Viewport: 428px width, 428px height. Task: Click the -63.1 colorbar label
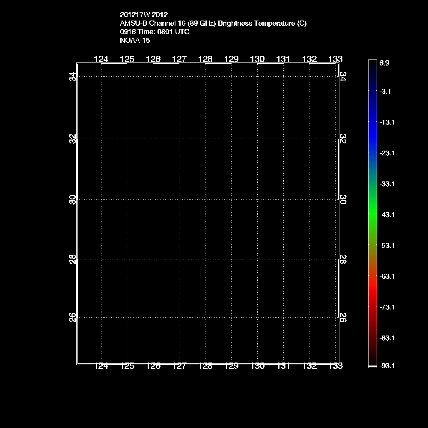pos(386,276)
